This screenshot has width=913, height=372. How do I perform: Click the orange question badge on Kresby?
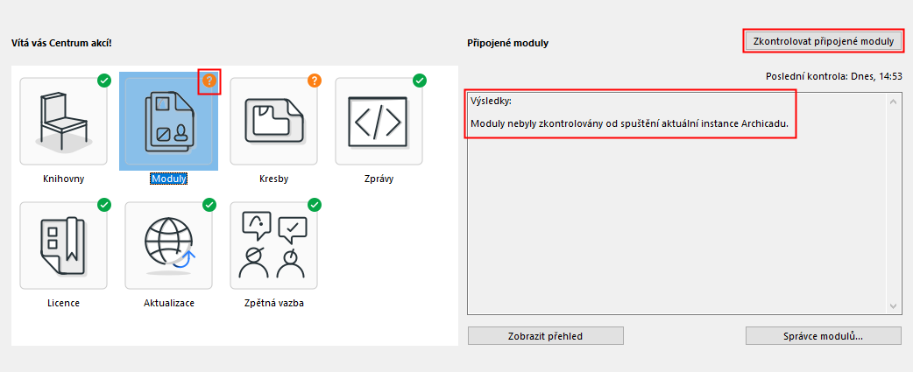pyautogui.click(x=315, y=81)
